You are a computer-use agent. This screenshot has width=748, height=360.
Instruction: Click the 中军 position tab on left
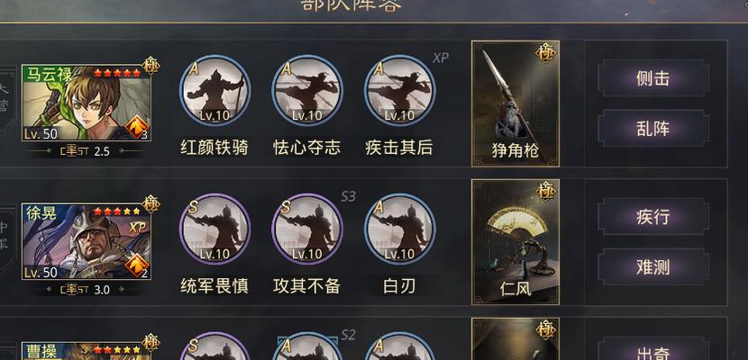[5, 237]
